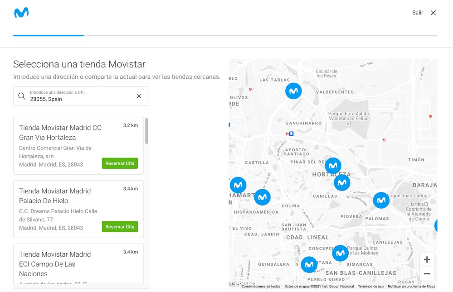Click the Movistar pin near Pinar del Rey
Image resolution: width=453 pixels, height=292 pixels.
[333, 166]
